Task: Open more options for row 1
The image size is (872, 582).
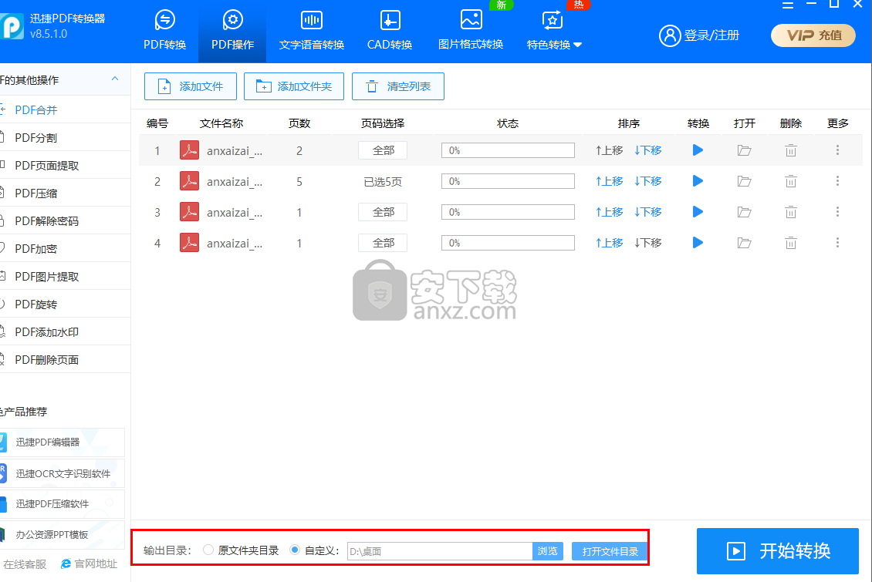Action: [837, 150]
